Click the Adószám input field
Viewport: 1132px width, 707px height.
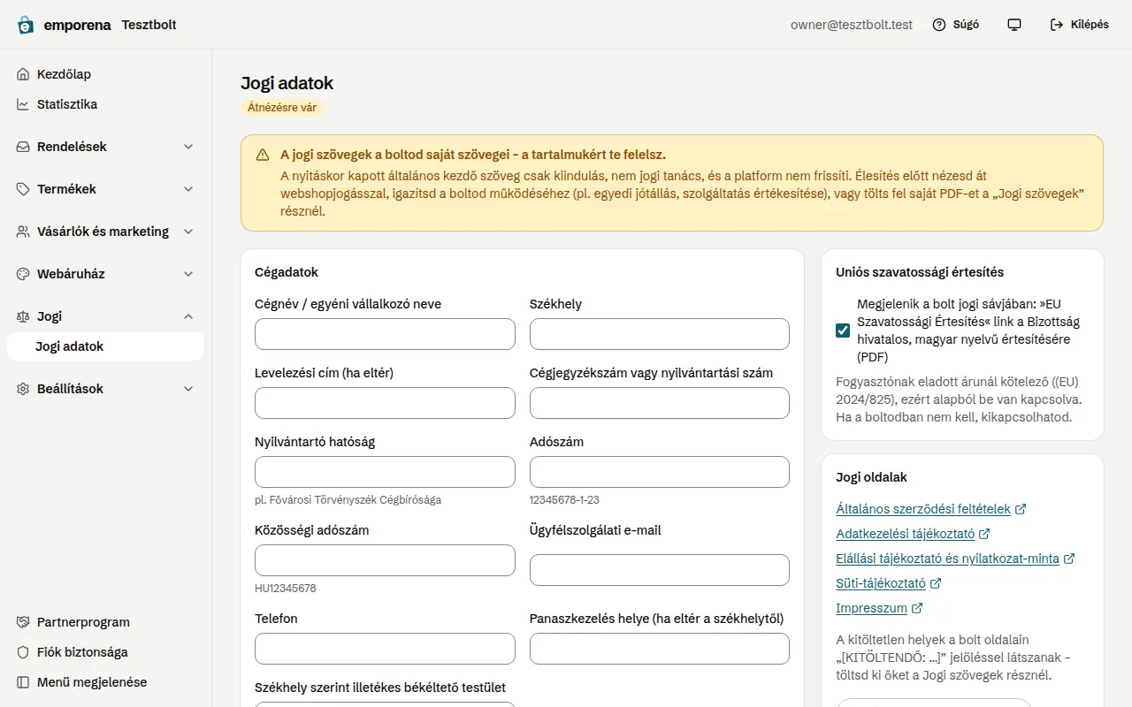[659, 472]
